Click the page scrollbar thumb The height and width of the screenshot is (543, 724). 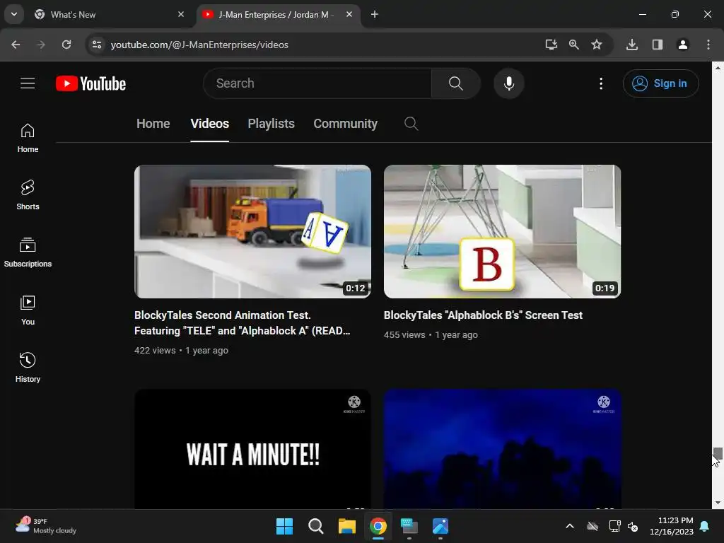pos(718,453)
